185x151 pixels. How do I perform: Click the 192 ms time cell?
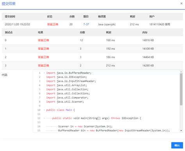click(110, 49)
